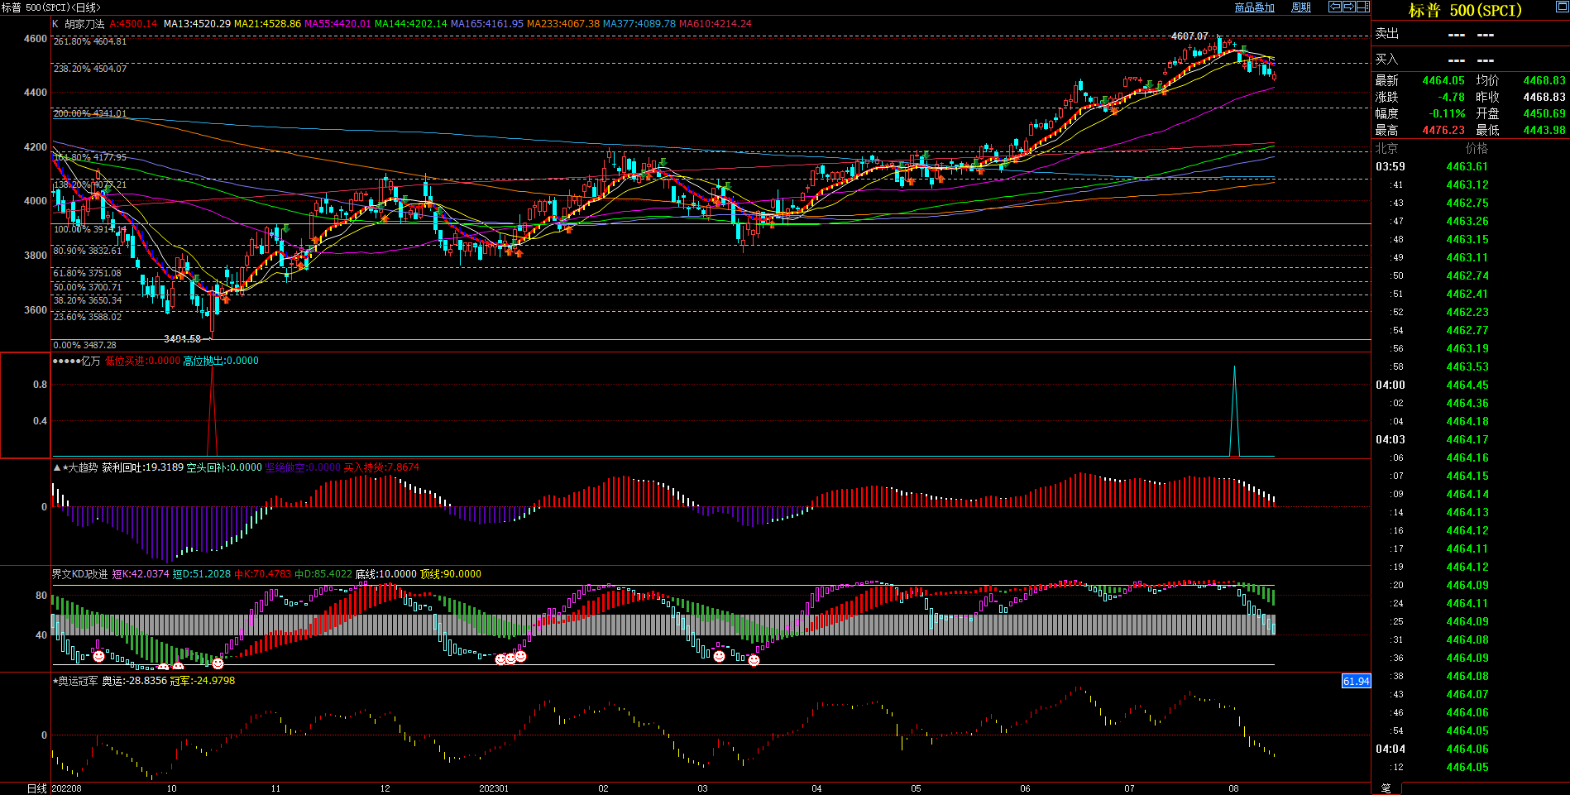Screen dimensions: 1570x795
Task: Expand the 大趋势 indicator triangle
Action: (x=56, y=467)
